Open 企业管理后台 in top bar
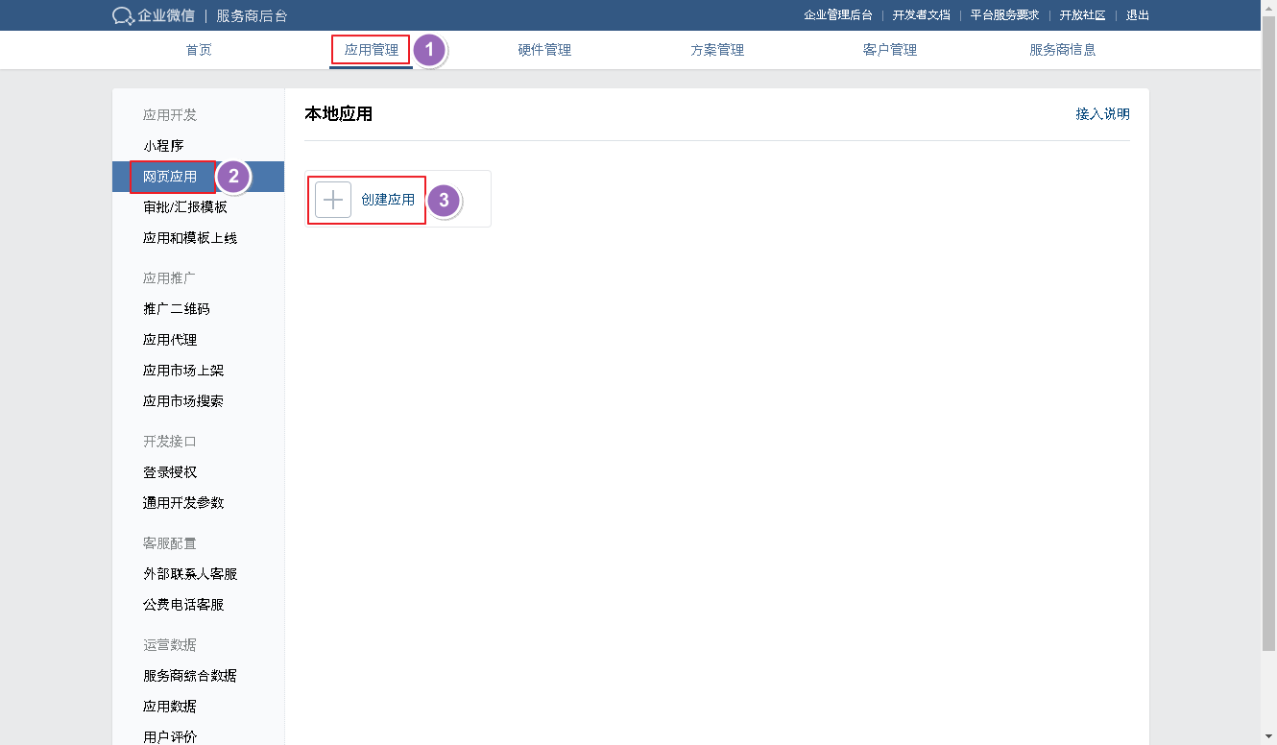The width and height of the screenshot is (1277, 745). click(837, 15)
